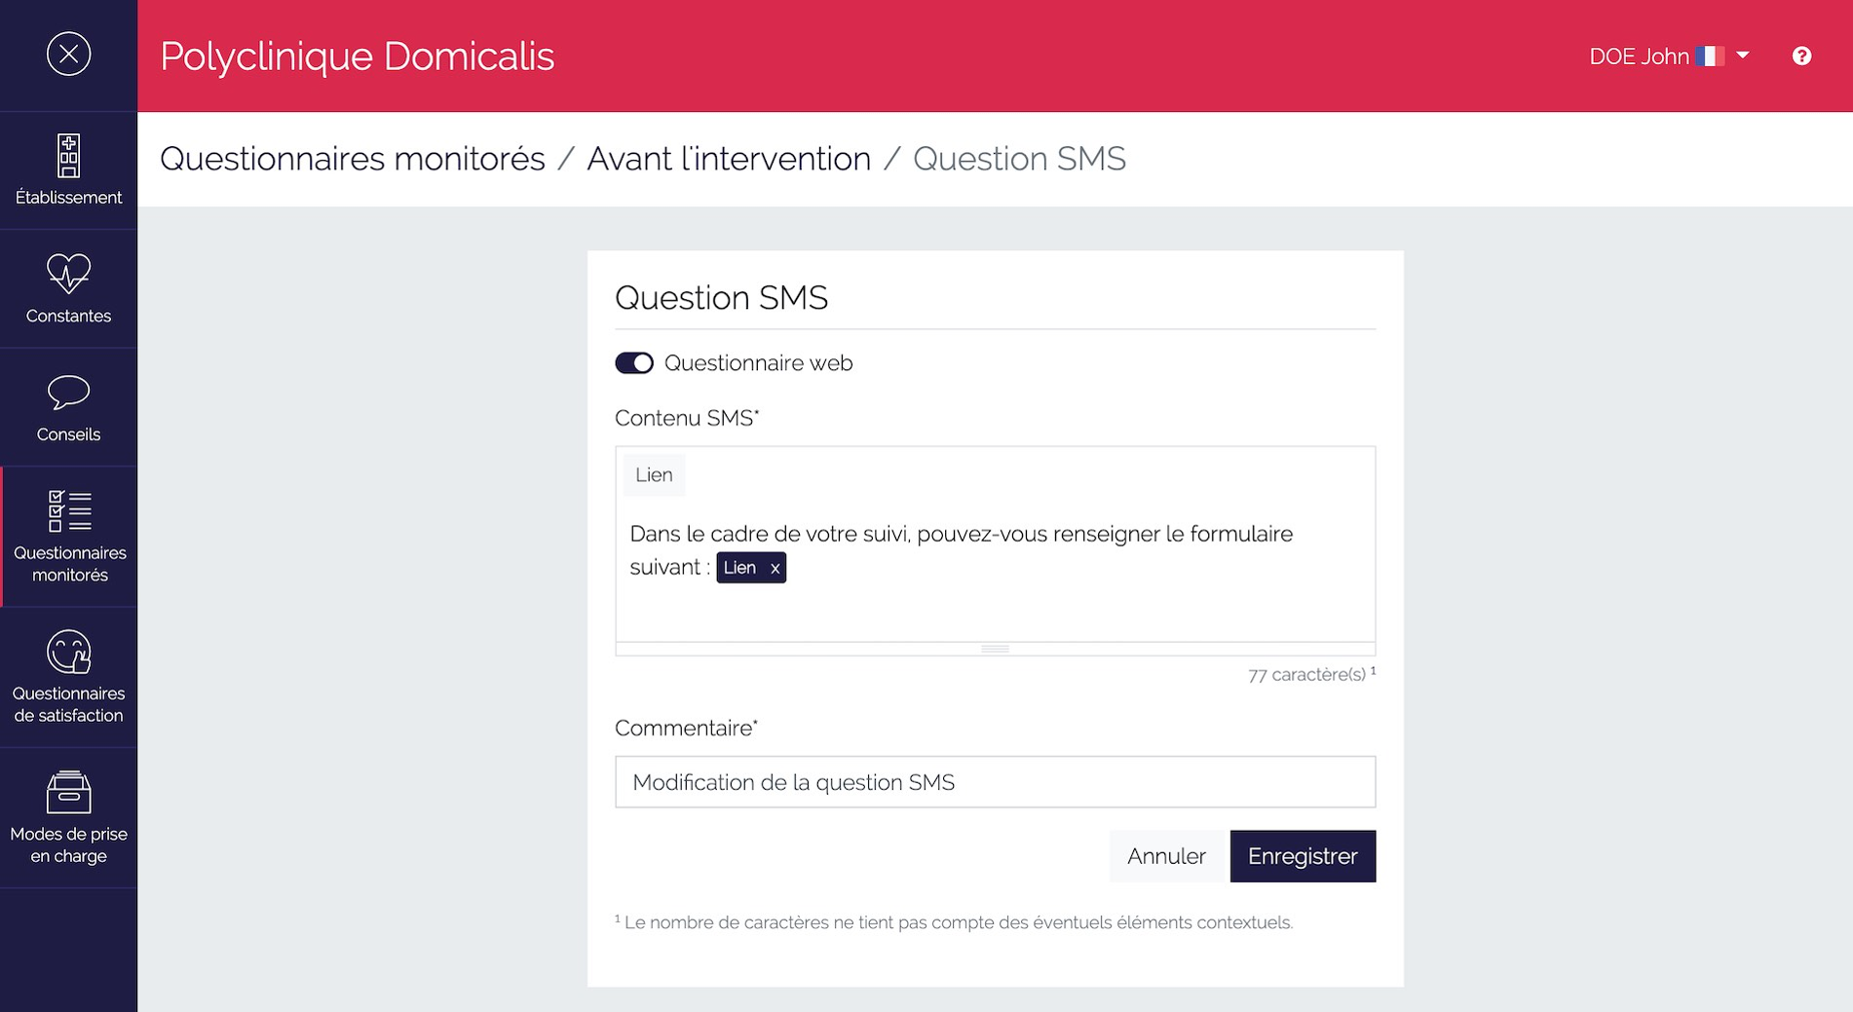Remove the Lien tag with its x
This screenshot has width=1853, height=1012.
775,567
